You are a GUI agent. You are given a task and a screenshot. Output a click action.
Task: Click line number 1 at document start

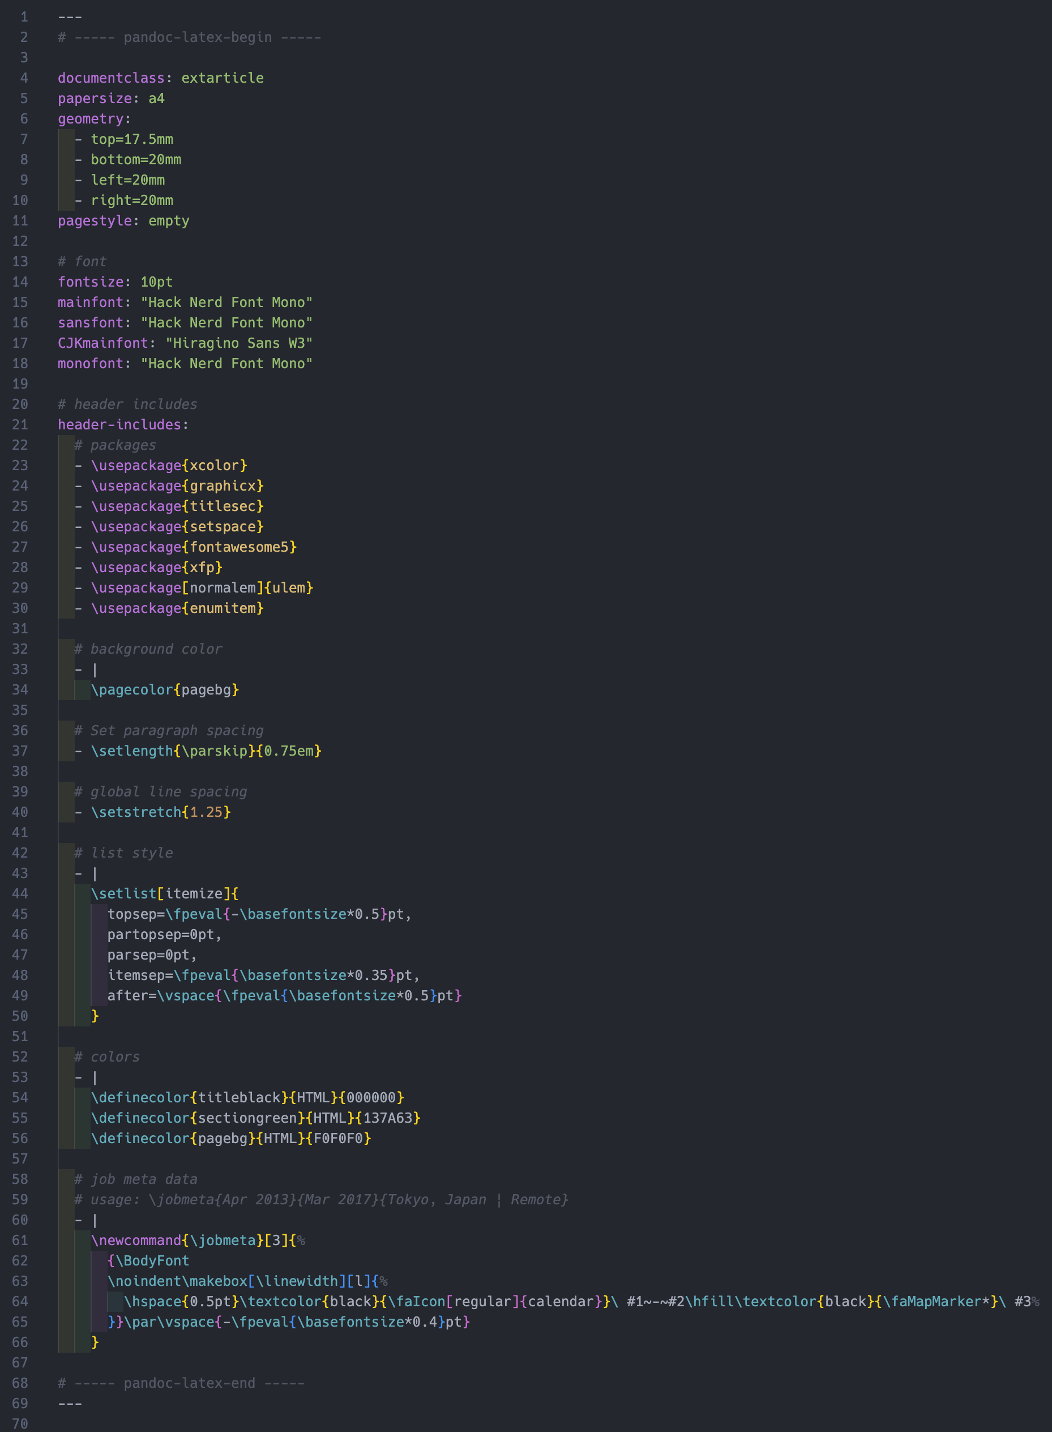24,16
